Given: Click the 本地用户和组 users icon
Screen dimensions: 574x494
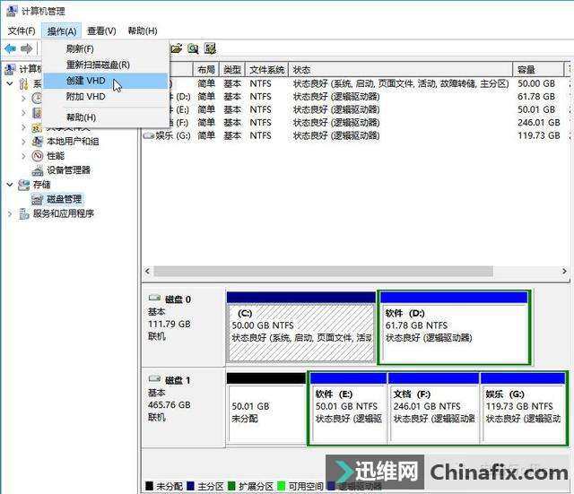Looking at the screenshot, I should (38, 142).
